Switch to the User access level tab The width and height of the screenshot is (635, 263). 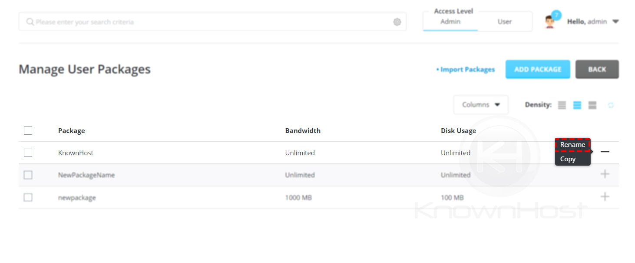click(504, 21)
